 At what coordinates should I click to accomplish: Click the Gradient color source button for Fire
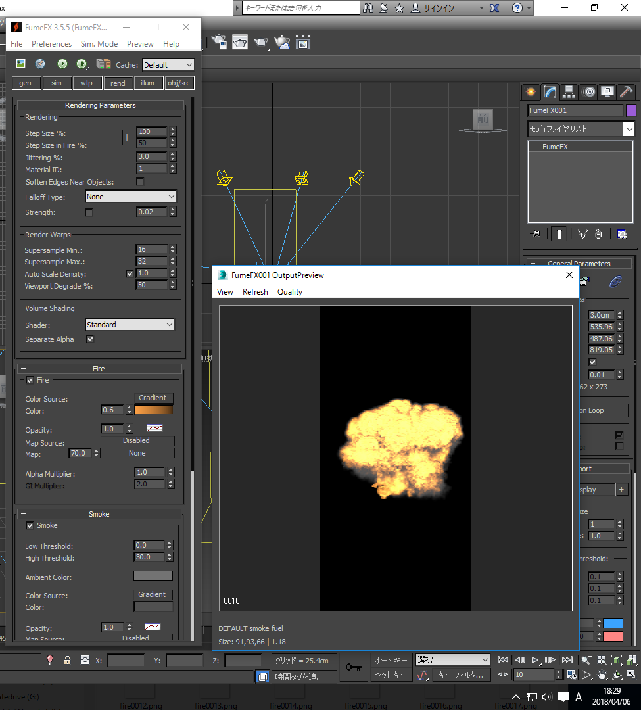(153, 397)
